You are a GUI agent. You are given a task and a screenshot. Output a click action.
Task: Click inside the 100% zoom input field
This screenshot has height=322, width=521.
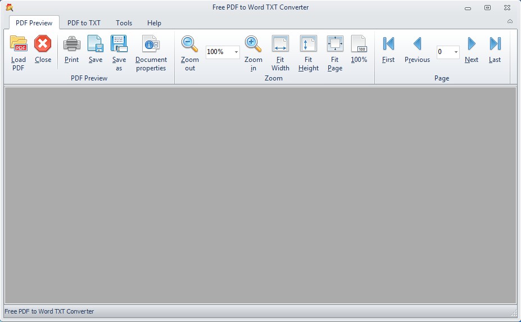pyautogui.click(x=219, y=52)
